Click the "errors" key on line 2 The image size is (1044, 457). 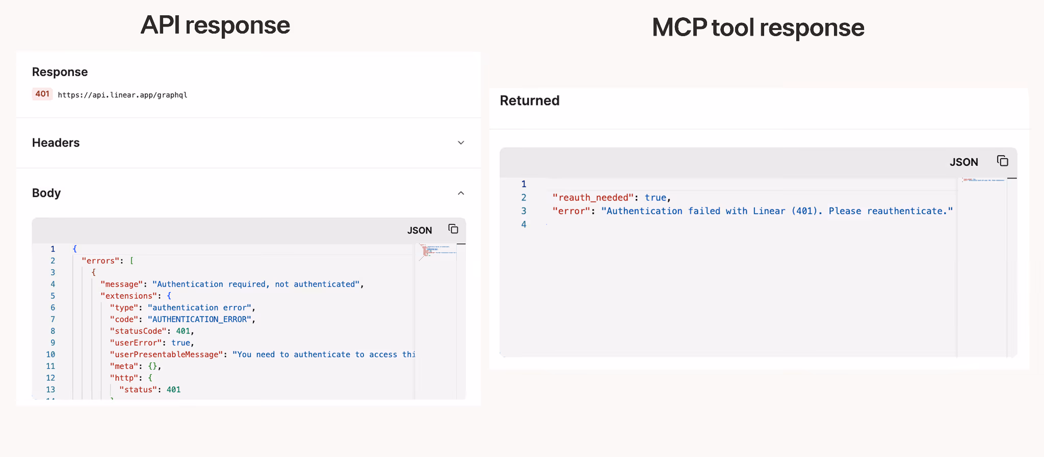[x=100, y=261]
